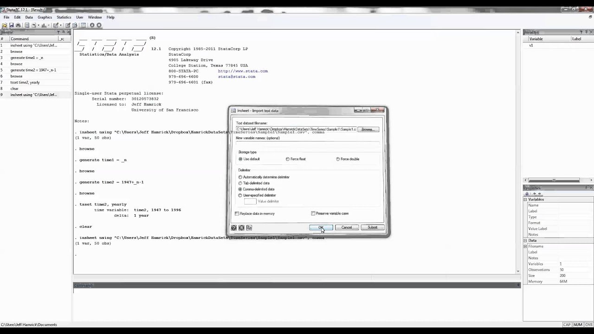Click the New variable names field
This screenshot has height=334, width=594.
click(308, 144)
